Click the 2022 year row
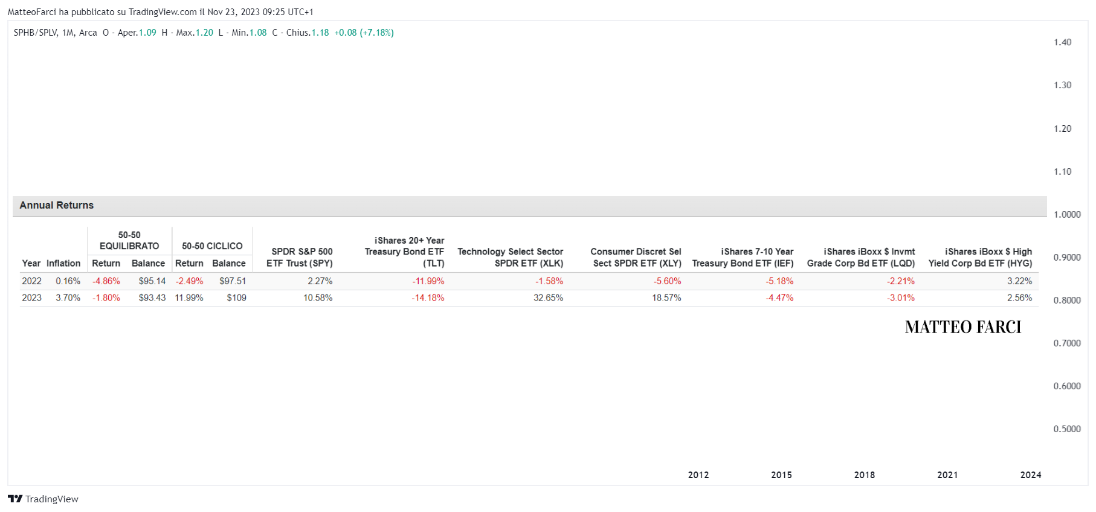 coord(529,281)
